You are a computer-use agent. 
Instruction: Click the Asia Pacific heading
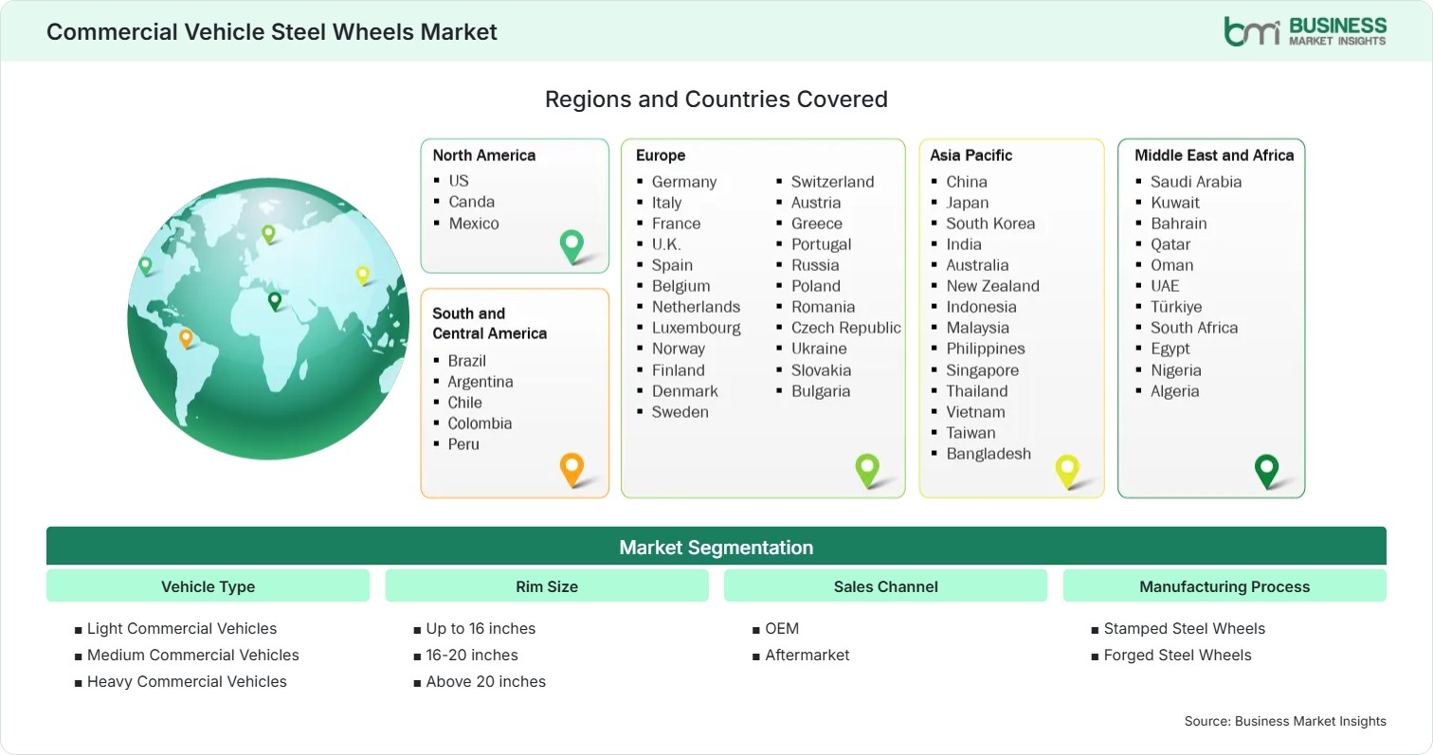971,155
